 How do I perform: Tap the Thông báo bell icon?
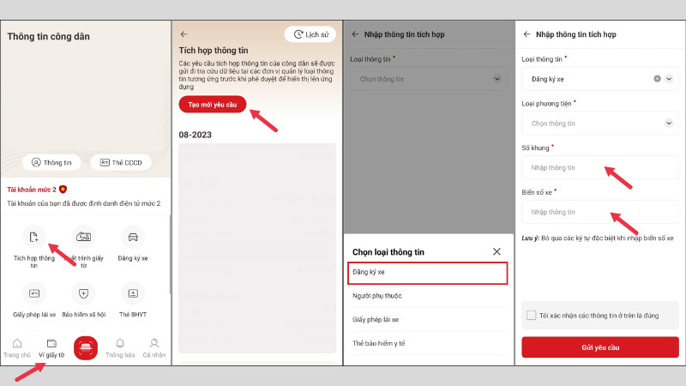120,343
